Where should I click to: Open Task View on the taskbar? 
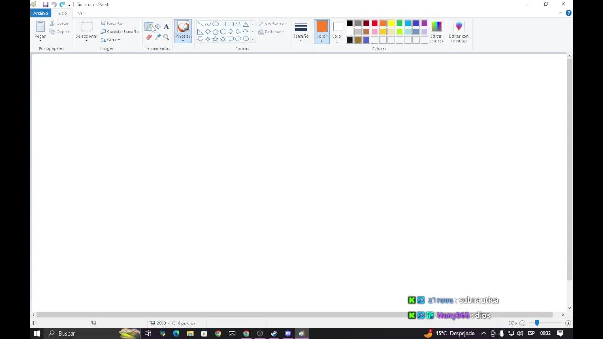point(147,333)
